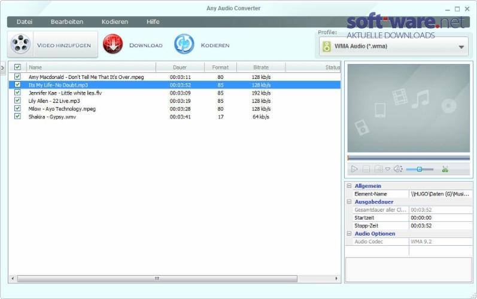Click the green scissors clip icon
The height and width of the screenshot is (299, 477).
pos(445,169)
